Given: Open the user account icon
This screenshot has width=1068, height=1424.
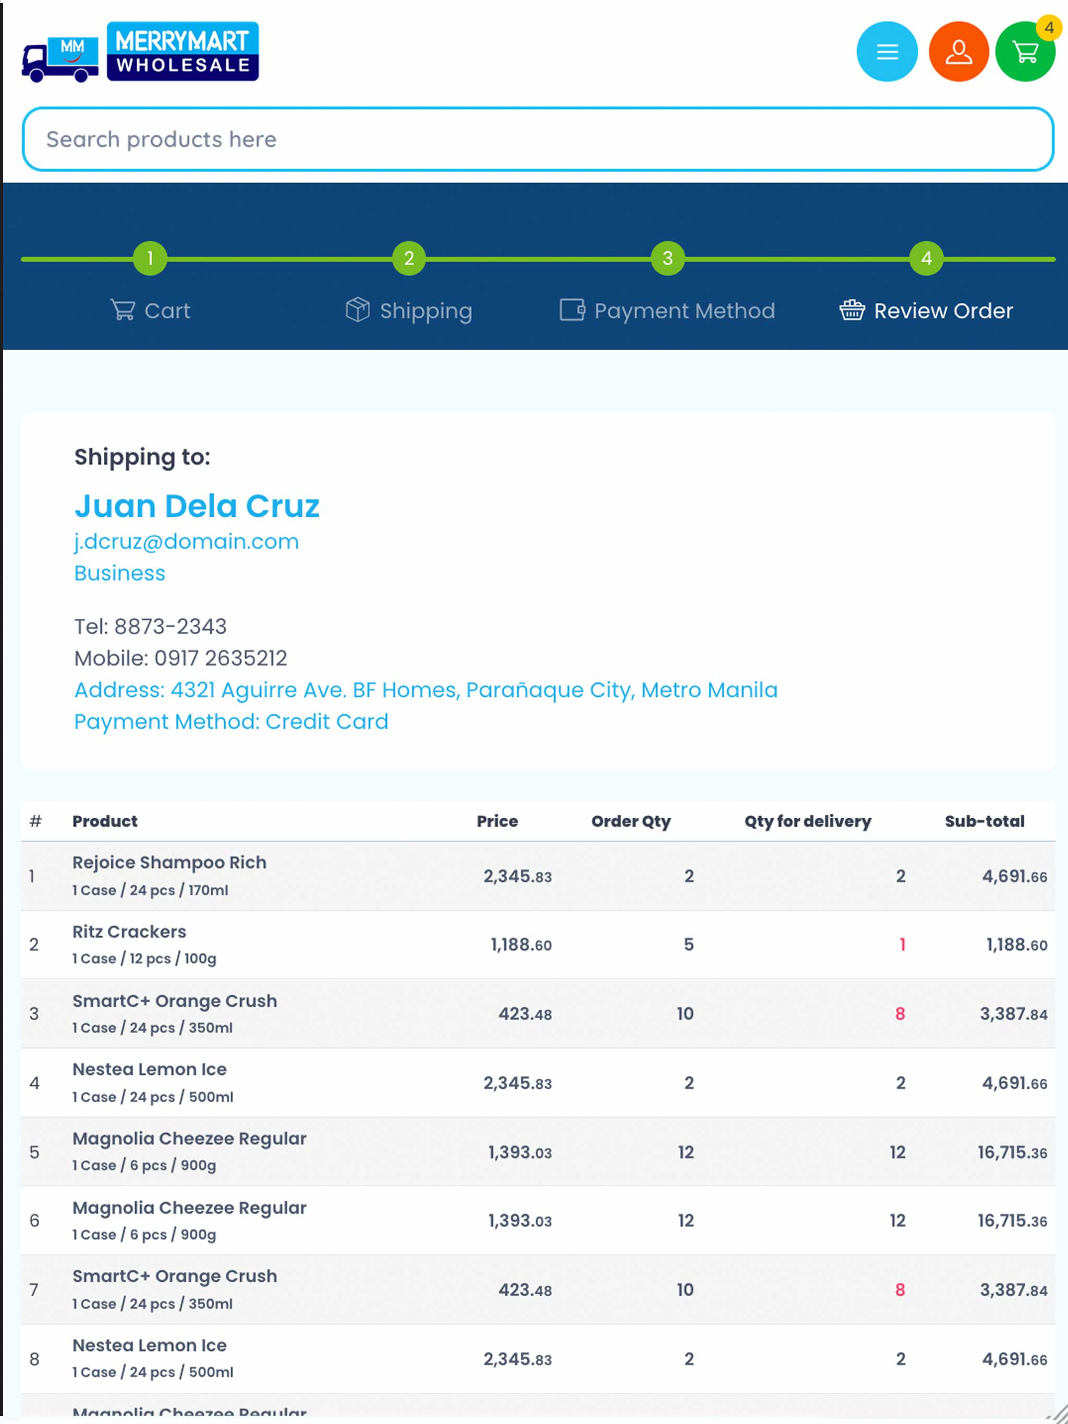Looking at the screenshot, I should (958, 52).
